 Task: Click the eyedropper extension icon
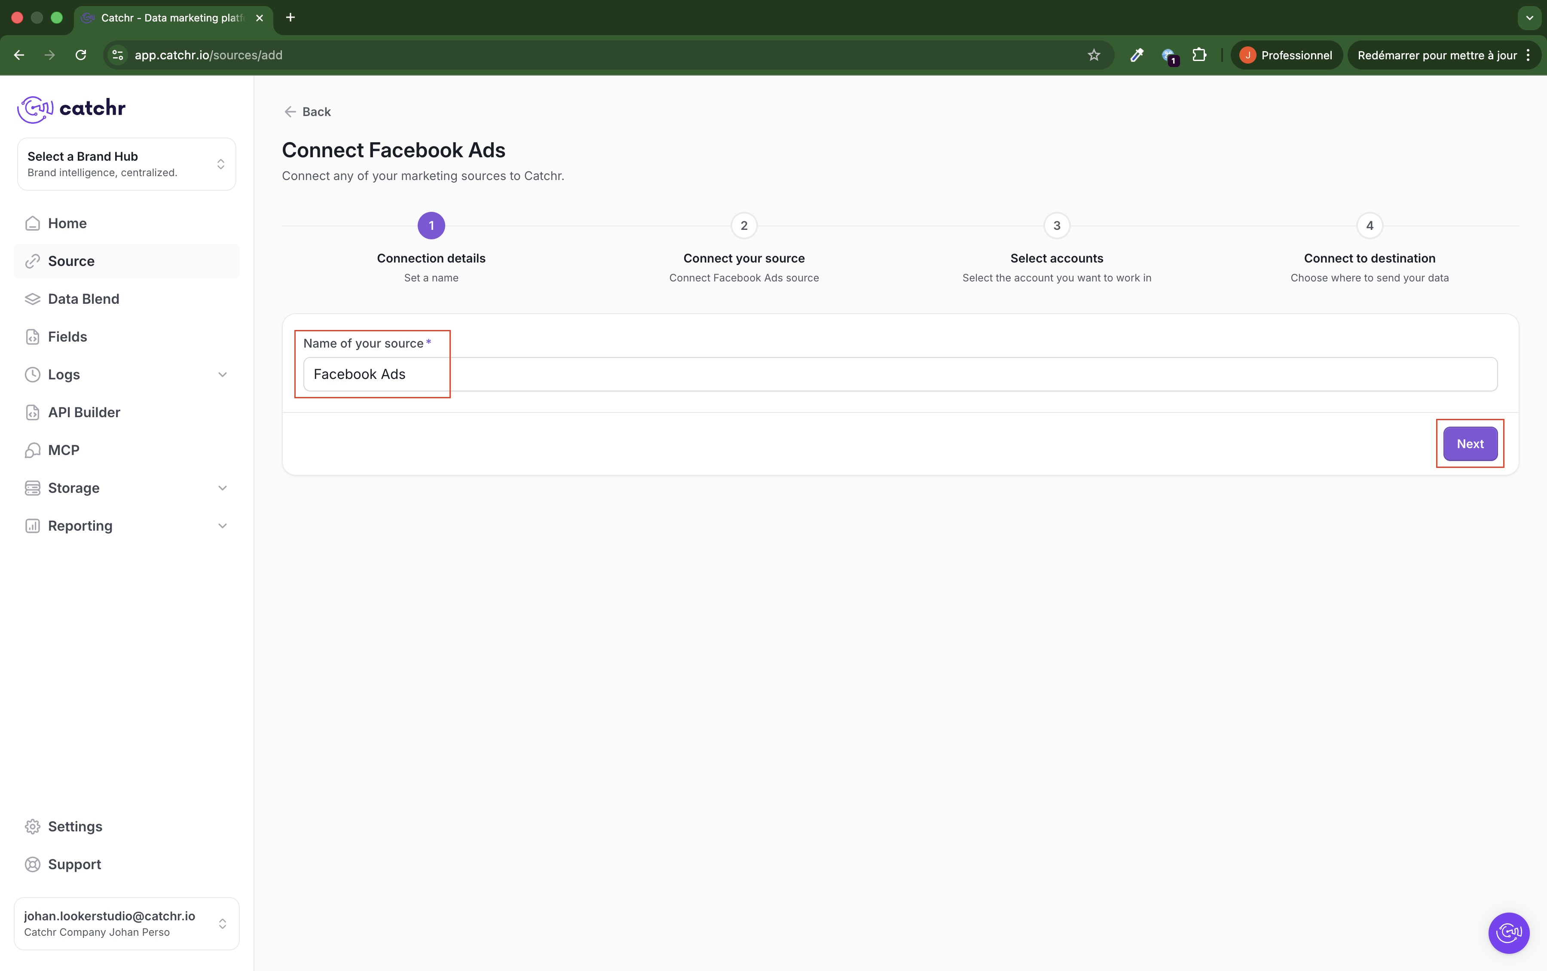pyautogui.click(x=1137, y=55)
